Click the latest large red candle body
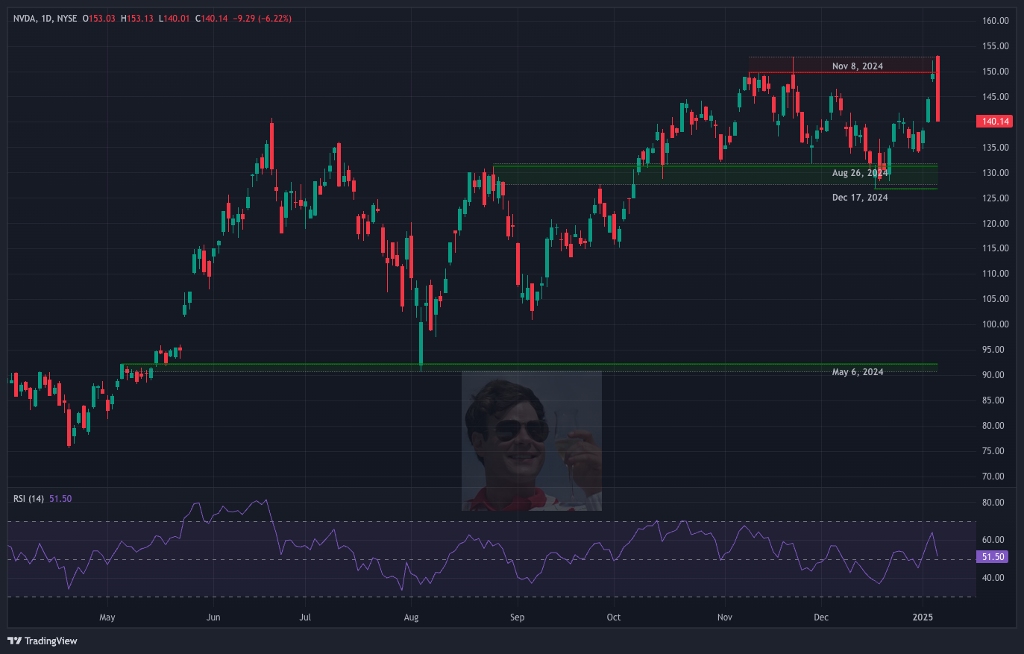Viewport: 1024px width, 654px height. coord(937,89)
